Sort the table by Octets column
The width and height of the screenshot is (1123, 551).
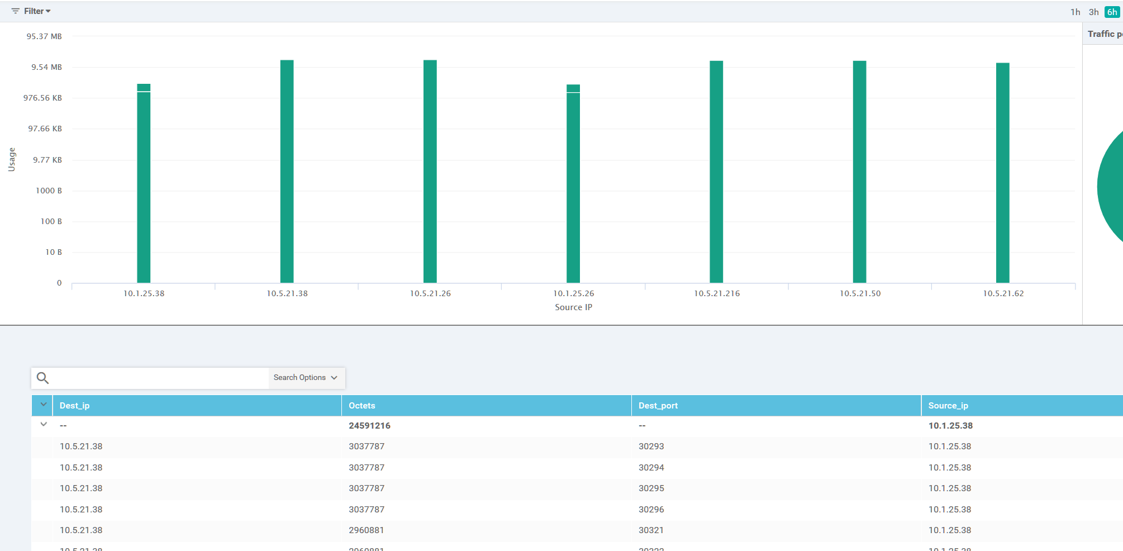[x=361, y=405]
